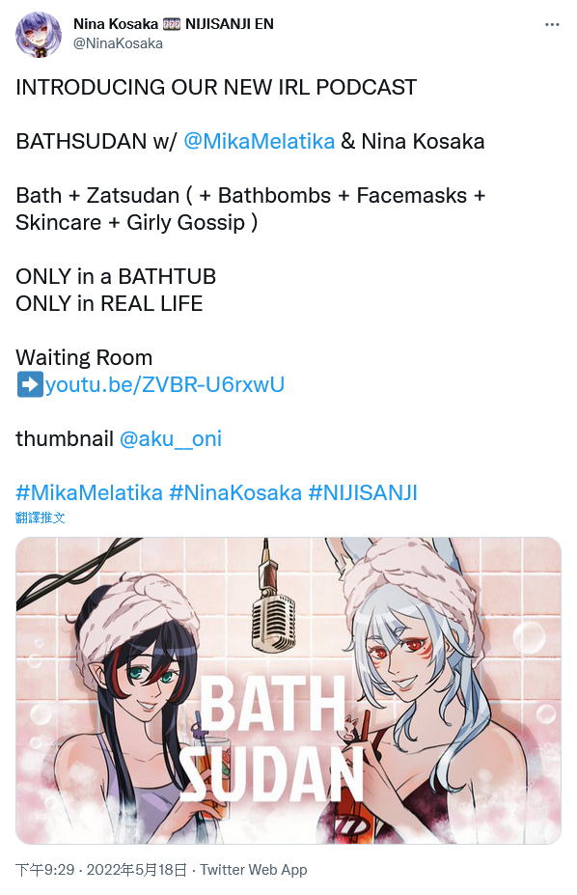Click the slot machine emoji in name
This screenshot has height=895, width=577.
pos(172,24)
